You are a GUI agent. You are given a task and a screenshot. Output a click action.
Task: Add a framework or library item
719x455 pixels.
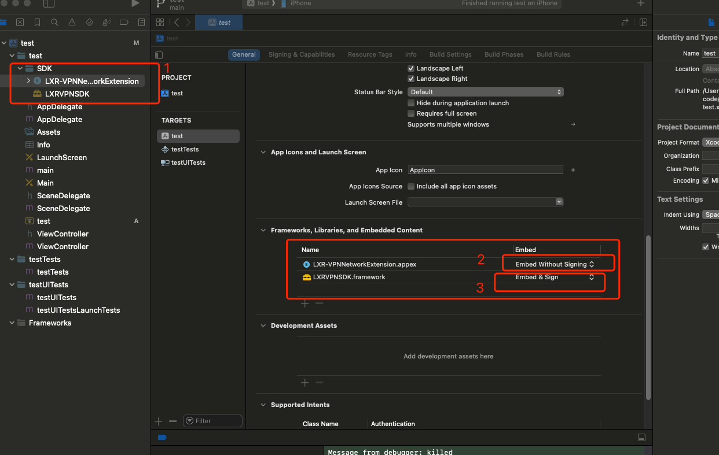[305, 304]
